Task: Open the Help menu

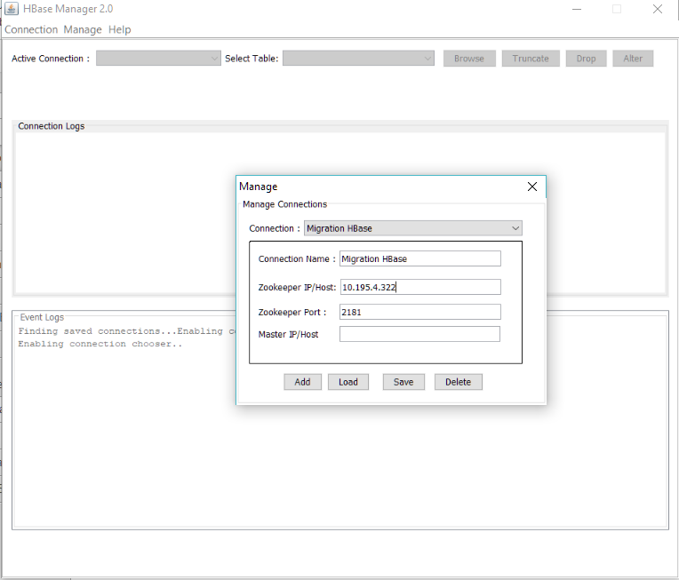Action: 119,29
